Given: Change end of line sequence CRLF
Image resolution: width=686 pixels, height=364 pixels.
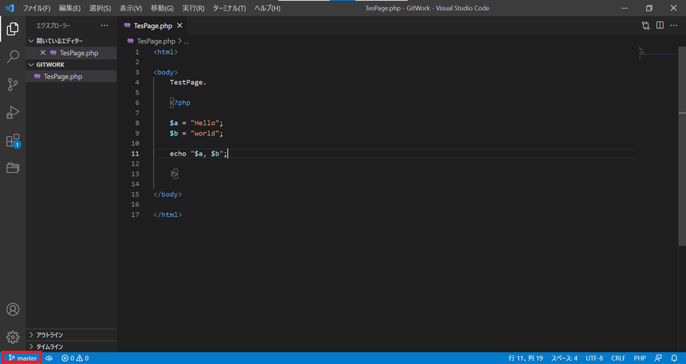Looking at the screenshot, I should click(618, 358).
